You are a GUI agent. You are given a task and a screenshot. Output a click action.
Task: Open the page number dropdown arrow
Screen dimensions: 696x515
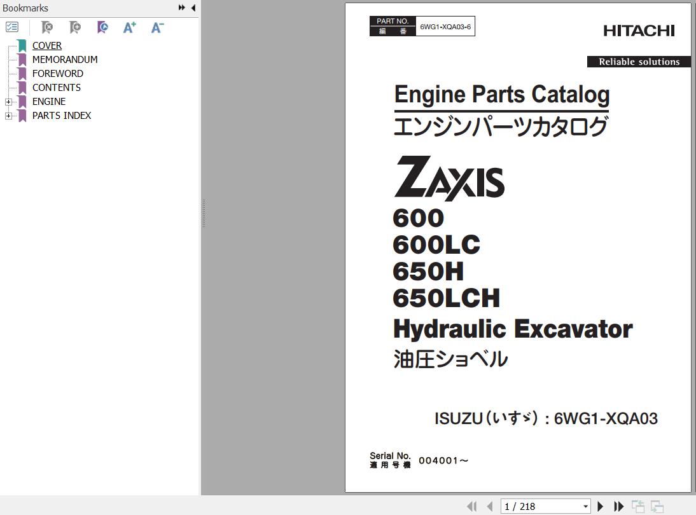coord(585,506)
